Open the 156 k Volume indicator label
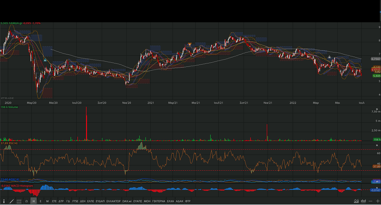Screen dimensions: 381x205 (9, 107)
